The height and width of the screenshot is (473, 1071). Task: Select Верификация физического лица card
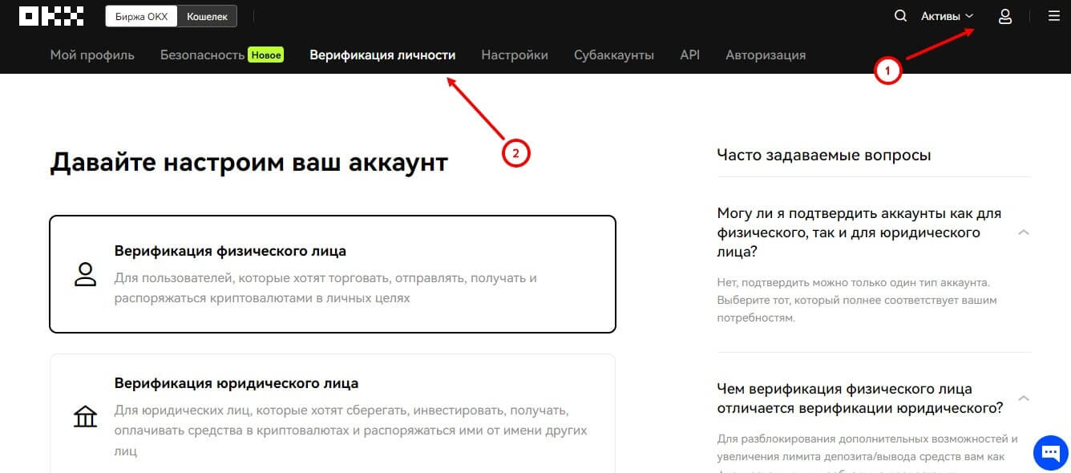point(333,274)
